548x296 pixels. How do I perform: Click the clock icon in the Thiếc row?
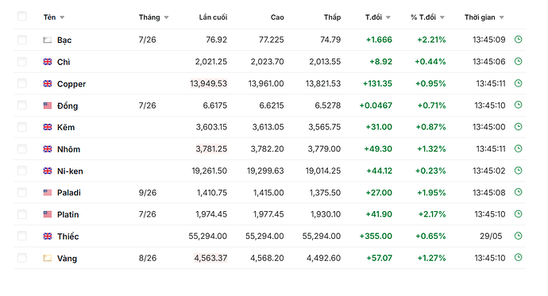pyautogui.click(x=519, y=236)
